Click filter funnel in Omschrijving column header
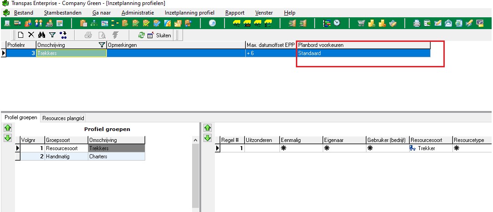Screen dimensions: 493x212 tap(102, 45)
